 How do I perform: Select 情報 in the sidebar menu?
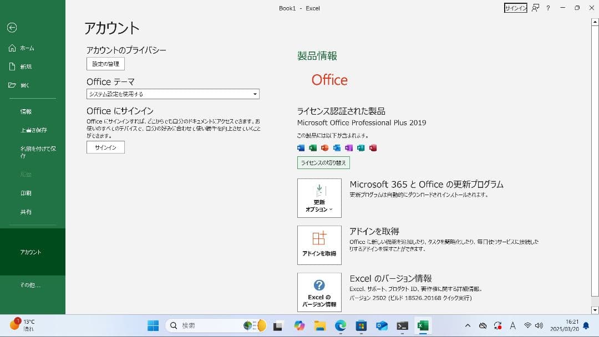point(26,111)
